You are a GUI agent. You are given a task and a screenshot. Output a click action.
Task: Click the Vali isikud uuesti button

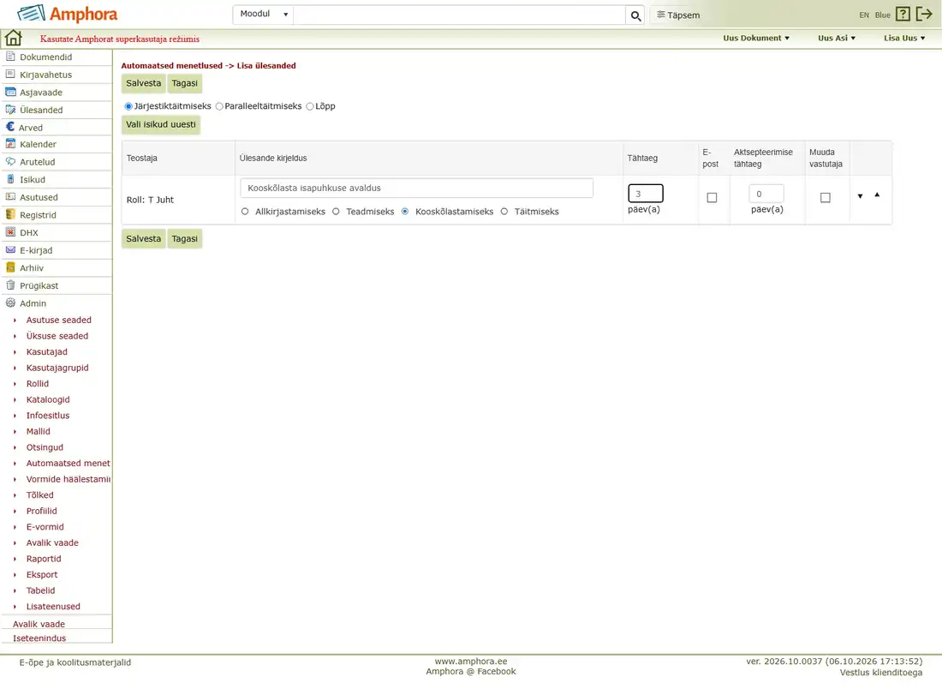tap(161, 124)
